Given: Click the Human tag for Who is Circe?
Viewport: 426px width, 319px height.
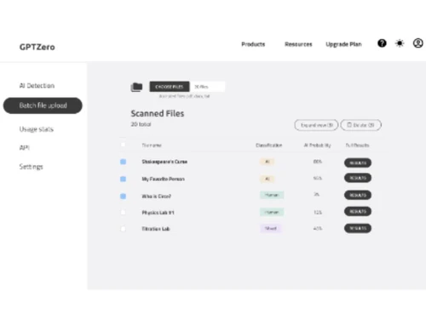Looking at the screenshot, I should (272, 195).
